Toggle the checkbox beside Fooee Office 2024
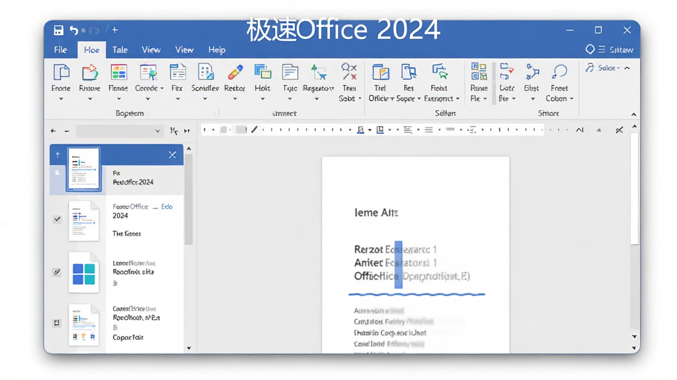 pyautogui.click(x=57, y=219)
